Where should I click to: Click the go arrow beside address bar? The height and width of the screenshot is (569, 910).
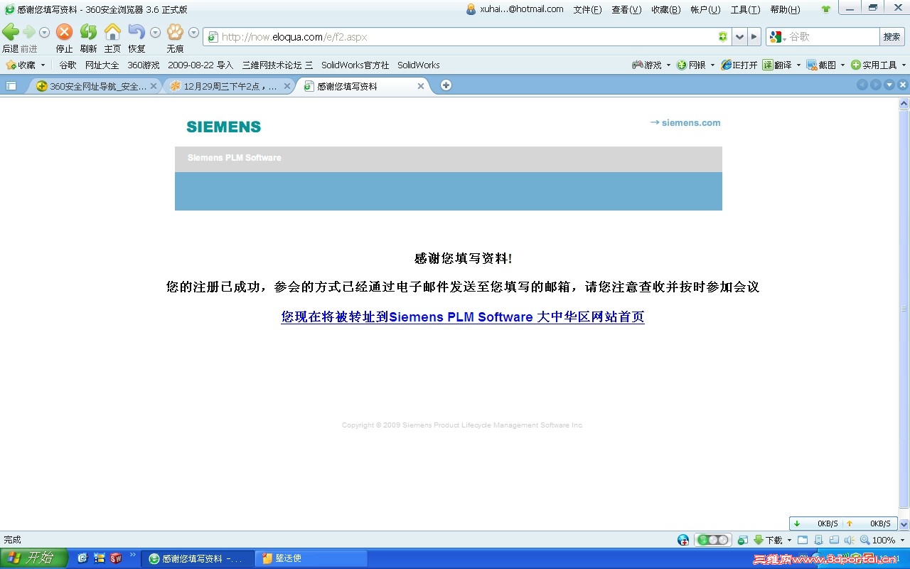pyautogui.click(x=754, y=37)
